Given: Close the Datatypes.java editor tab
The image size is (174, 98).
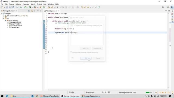Looking at the screenshot, I should pyautogui.click(x=58, y=11).
